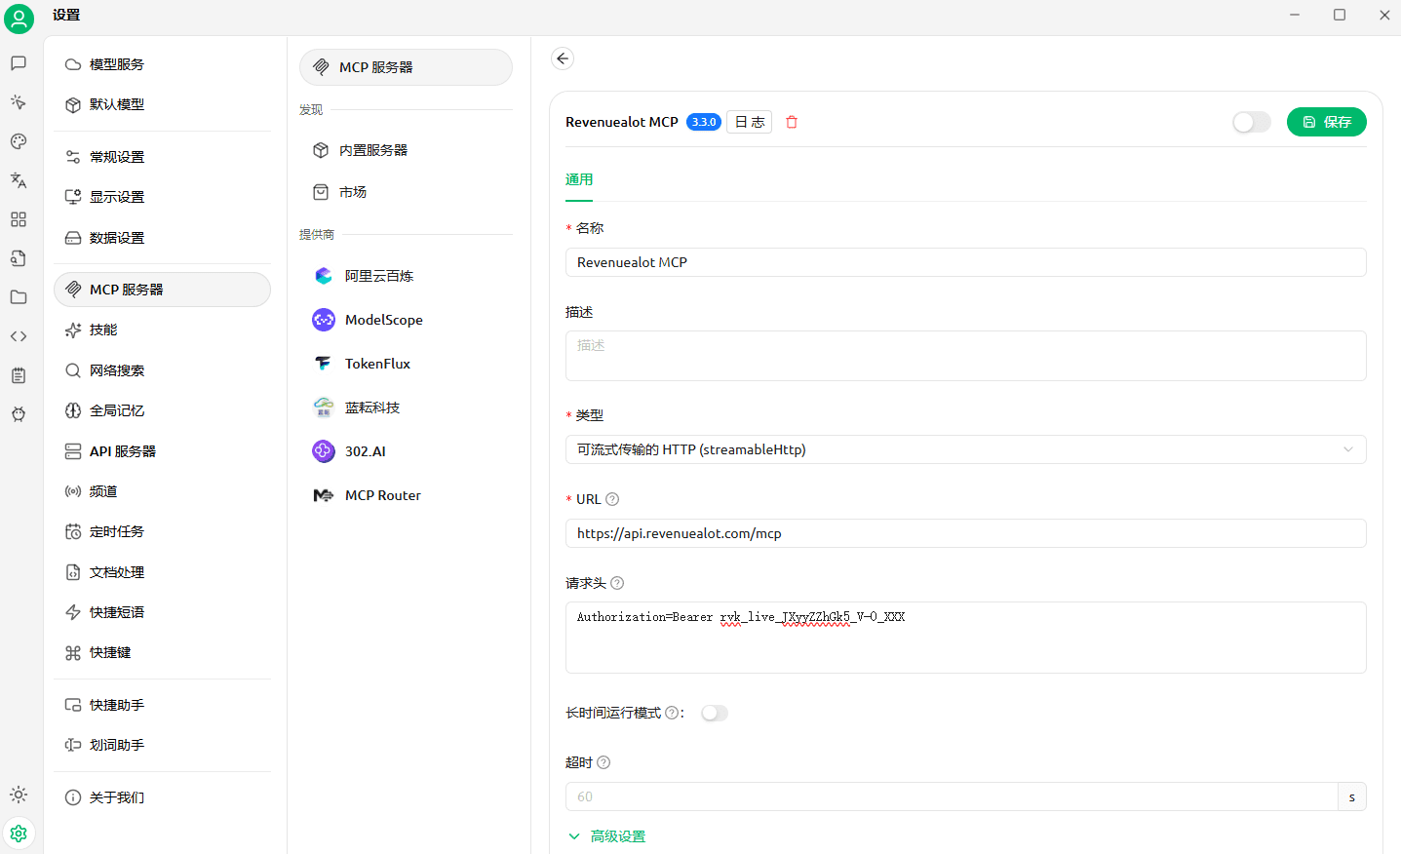Image resolution: width=1401 pixels, height=854 pixels.
Task: Enable the Revenuealot MCP server toggle
Action: pos(1252,122)
